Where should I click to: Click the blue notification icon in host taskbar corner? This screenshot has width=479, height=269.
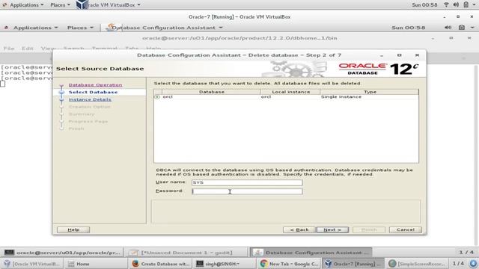(473, 264)
